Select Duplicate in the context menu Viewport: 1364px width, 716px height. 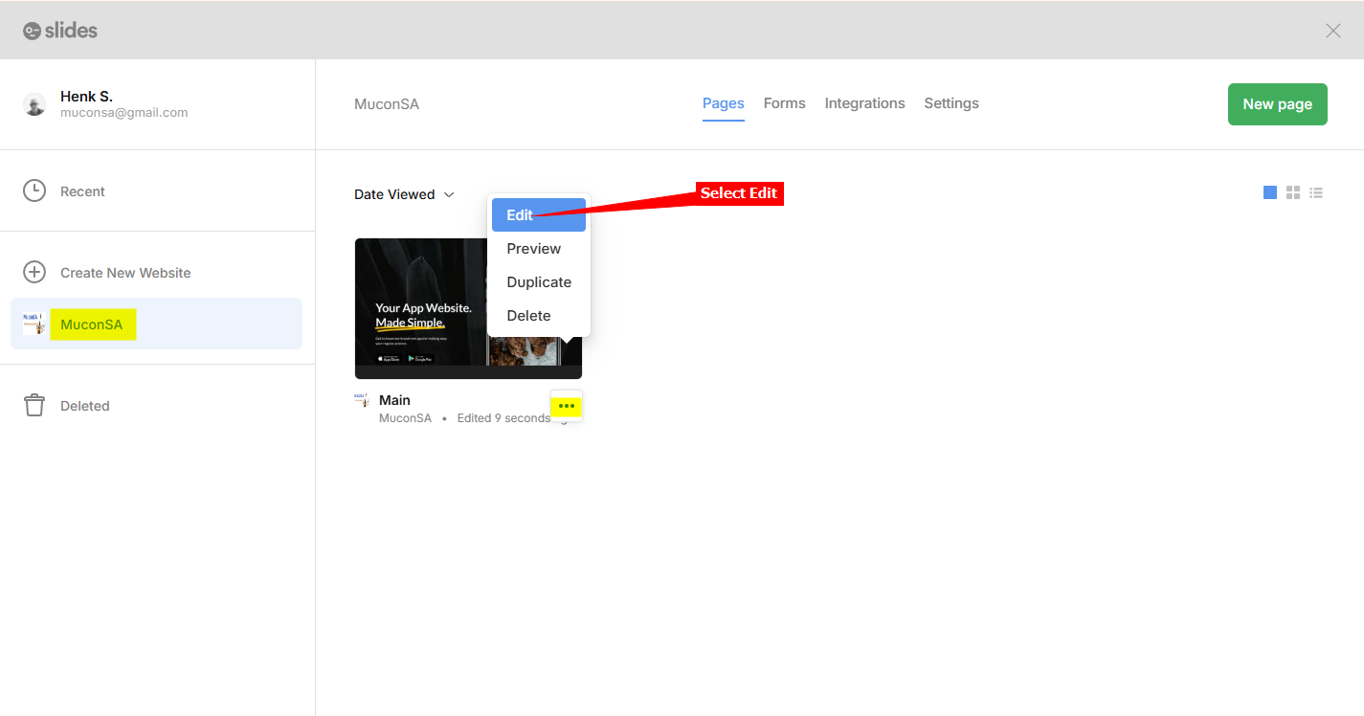coord(539,281)
